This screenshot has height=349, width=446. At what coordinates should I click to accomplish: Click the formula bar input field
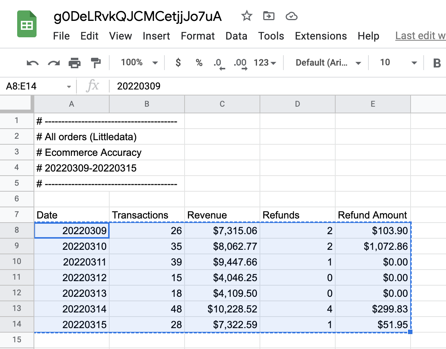pyautogui.click(x=276, y=86)
